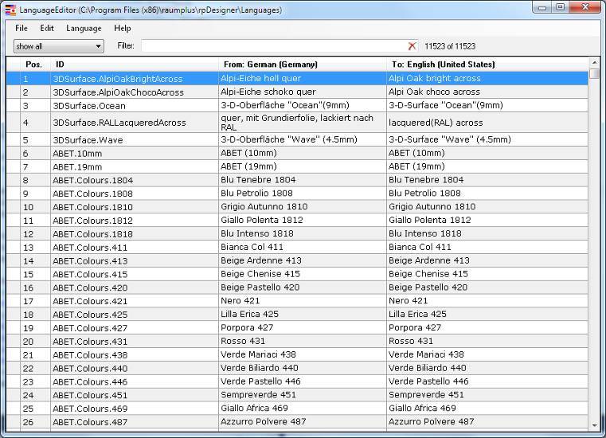Click the LanguageEditor app icon in title bar
Viewport: 606px width, 438px height.
point(10,10)
